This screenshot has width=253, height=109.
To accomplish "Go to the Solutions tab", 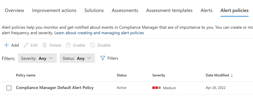I will tap(94, 10).
